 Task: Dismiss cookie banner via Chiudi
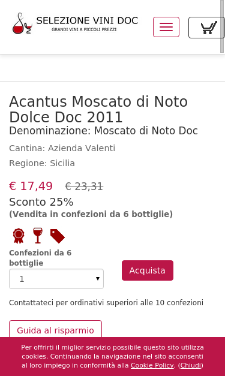[x=191, y=365]
